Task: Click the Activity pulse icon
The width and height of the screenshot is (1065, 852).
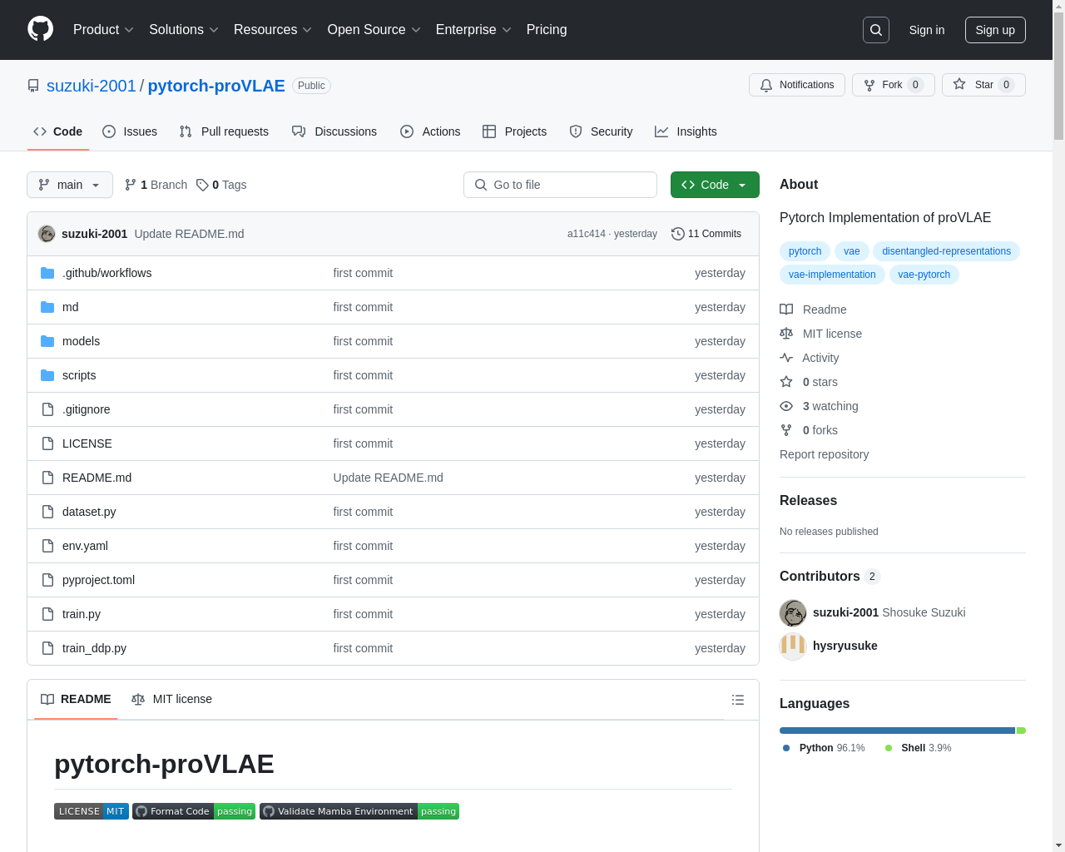Action: (x=786, y=358)
